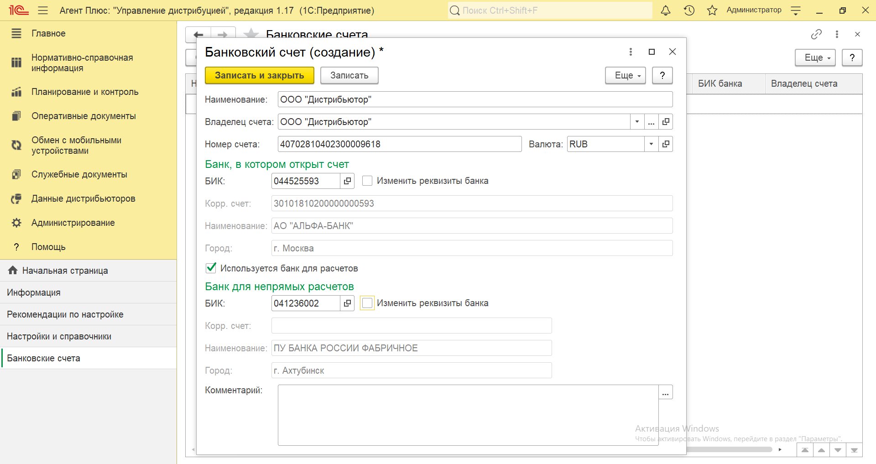Screen dimensions: 876x464
Task: Click into the 'Номер счета' field
Action: (x=399, y=144)
